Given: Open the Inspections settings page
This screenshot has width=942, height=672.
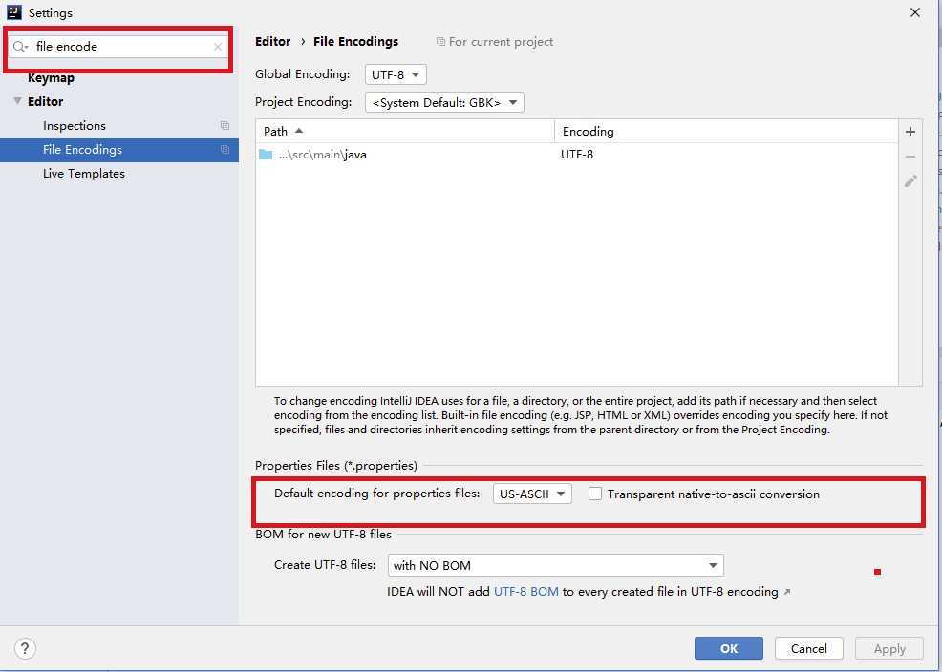Looking at the screenshot, I should click(x=75, y=125).
